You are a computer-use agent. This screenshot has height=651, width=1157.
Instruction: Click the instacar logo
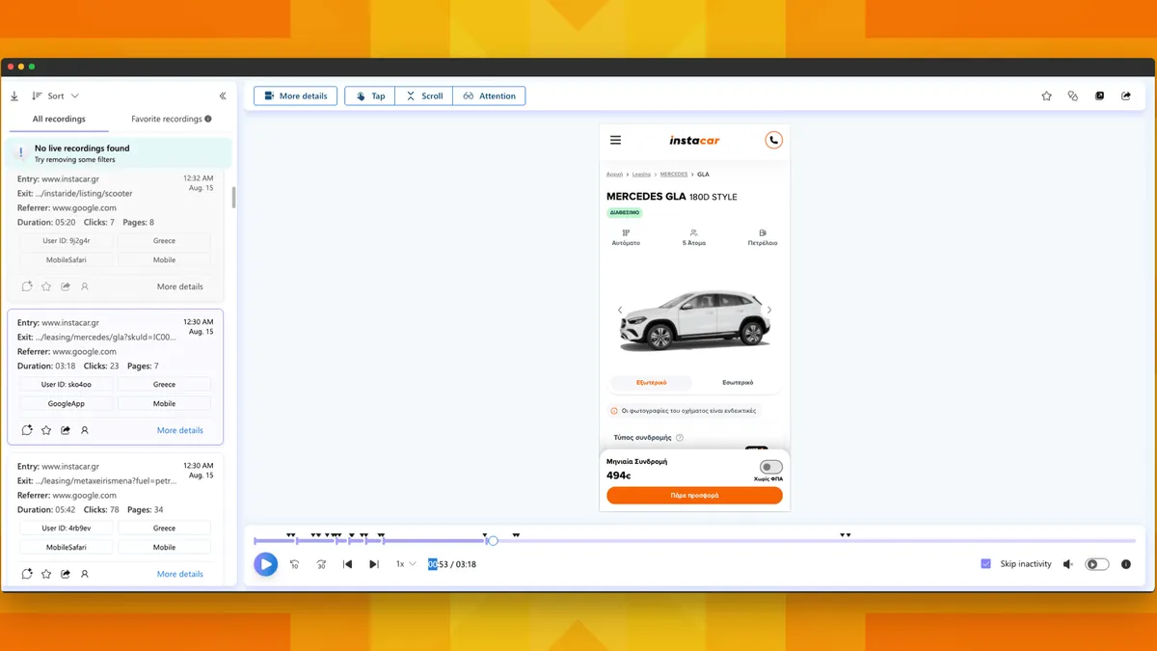point(695,140)
